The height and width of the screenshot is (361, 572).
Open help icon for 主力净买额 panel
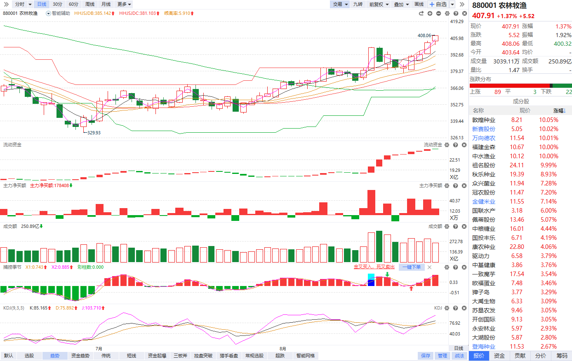[x=455, y=185]
